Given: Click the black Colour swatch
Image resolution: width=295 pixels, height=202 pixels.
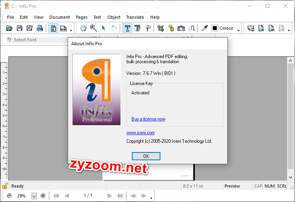Looking at the screenshot, I should (215, 28).
